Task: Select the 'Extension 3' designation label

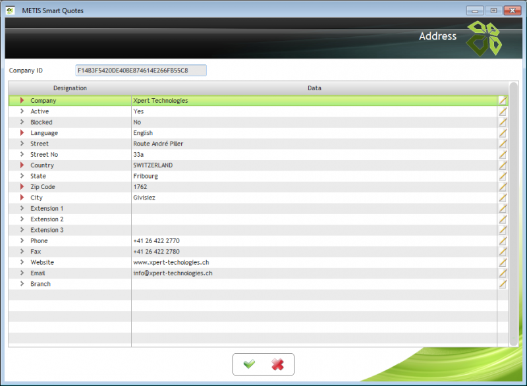Action: (x=47, y=230)
